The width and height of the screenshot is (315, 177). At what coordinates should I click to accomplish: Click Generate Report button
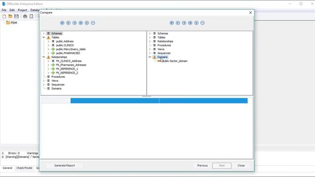tap(64, 166)
